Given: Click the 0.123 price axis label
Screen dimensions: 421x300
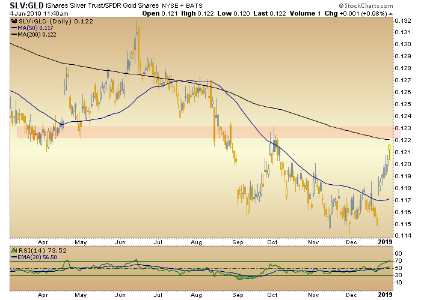Looking at the screenshot, I should click(403, 128).
